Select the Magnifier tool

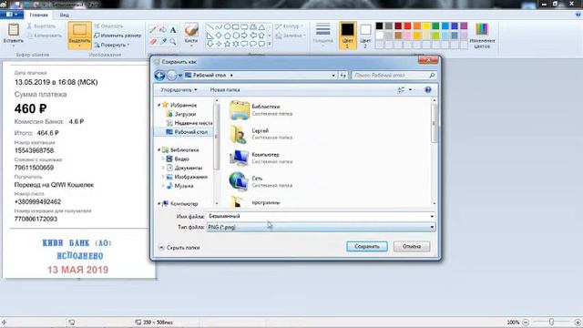pos(173,42)
